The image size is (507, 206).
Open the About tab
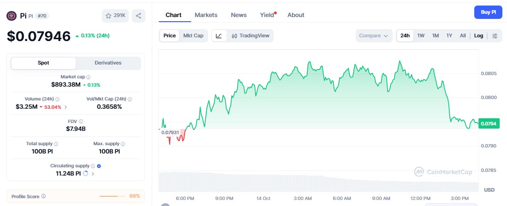[296, 15]
